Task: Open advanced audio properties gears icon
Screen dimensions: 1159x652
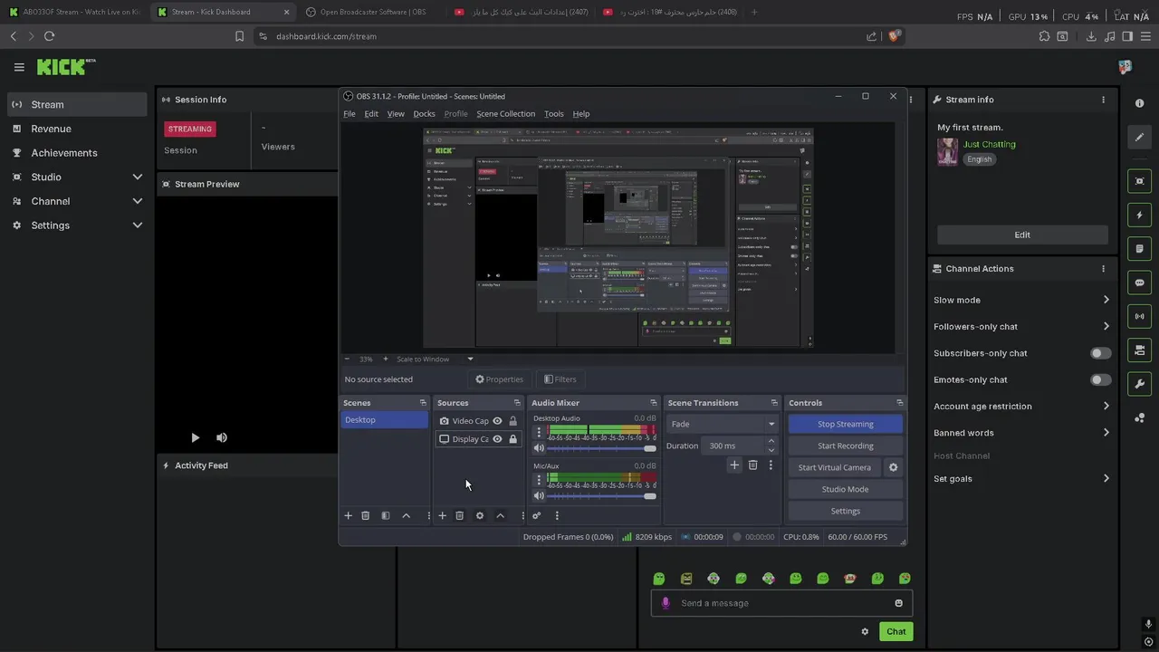Action: tap(536, 515)
